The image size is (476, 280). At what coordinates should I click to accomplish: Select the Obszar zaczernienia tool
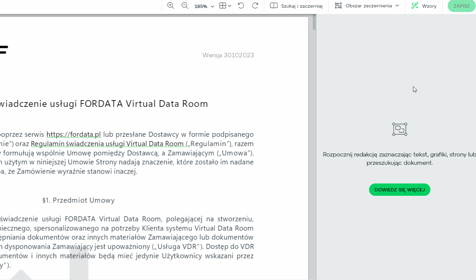coord(363,6)
